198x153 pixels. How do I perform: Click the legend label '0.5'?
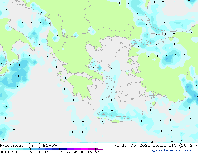pos(11,152)
